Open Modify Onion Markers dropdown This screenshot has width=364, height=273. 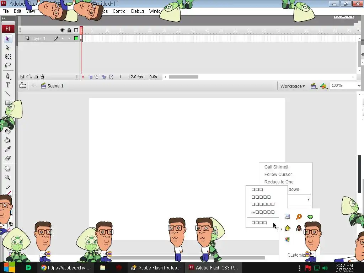[111, 77]
